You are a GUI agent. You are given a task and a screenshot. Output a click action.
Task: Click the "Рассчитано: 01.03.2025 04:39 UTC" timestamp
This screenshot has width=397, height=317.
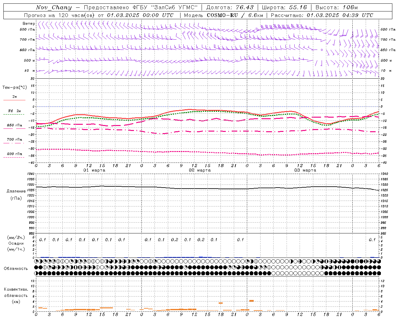(322, 15)
